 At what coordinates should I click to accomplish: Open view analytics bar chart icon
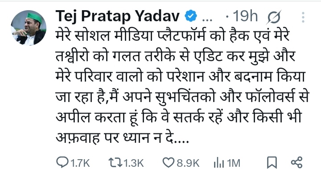pos(219,163)
